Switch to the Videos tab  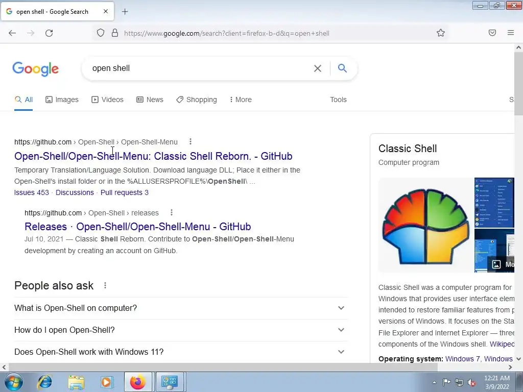coord(107,100)
